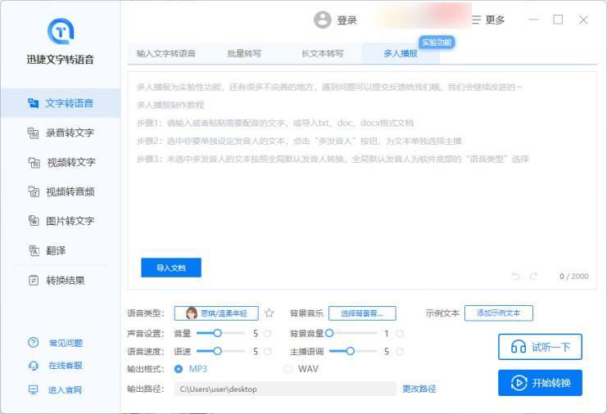Click the redo arrow icon
The width and height of the screenshot is (607, 414).
(533, 277)
